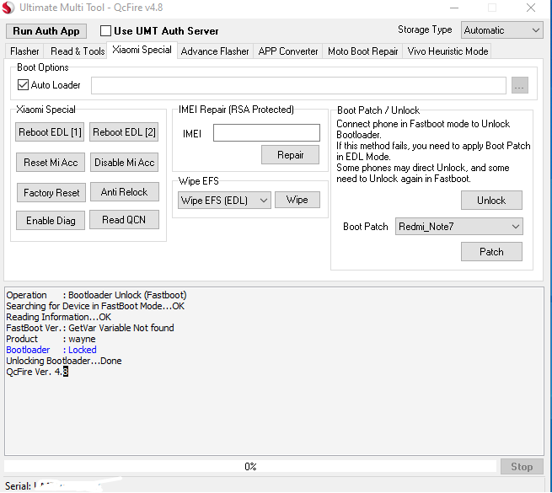Screen dimensions: 552x493
Task: Click the 'Unlocking Bootloader...Done' log line
Action: coord(64,361)
